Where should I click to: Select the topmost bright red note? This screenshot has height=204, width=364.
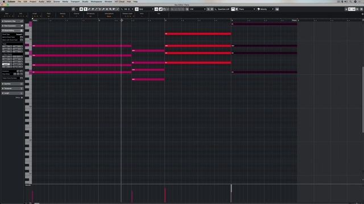pyautogui.click(x=198, y=34)
